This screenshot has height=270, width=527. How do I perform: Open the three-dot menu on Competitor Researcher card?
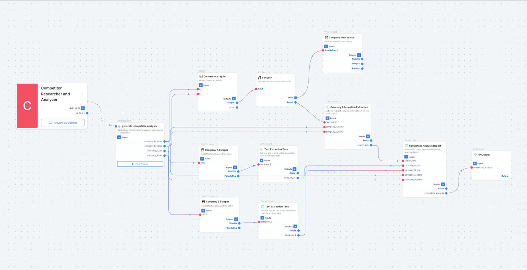[x=82, y=94]
